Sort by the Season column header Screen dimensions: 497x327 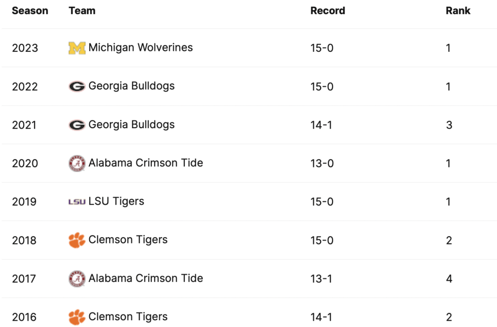30,11
